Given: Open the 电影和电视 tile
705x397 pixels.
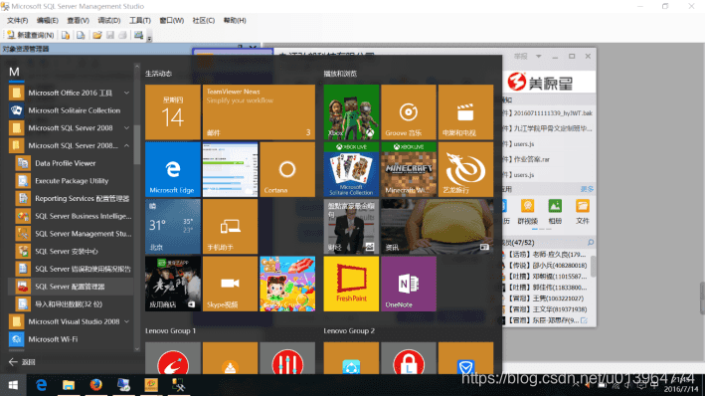Looking at the screenshot, I should (x=465, y=112).
